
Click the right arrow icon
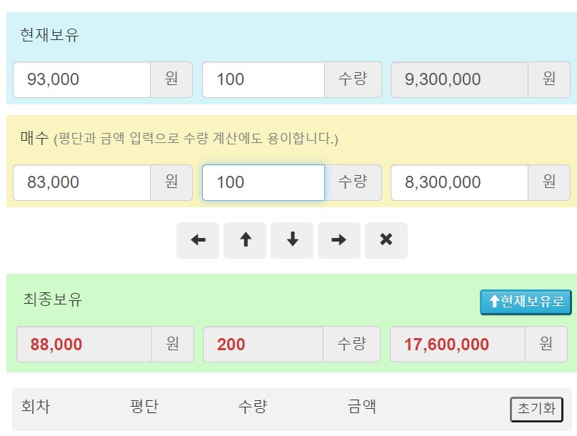coord(338,240)
